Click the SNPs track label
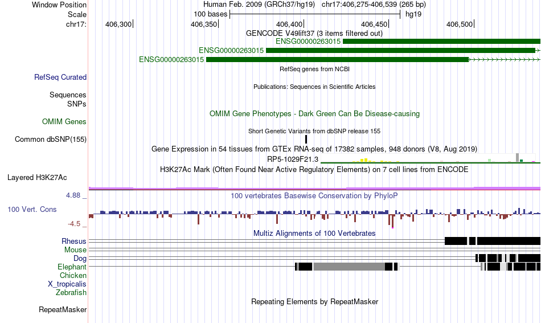This screenshot has height=323, width=541. [x=77, y=104]
